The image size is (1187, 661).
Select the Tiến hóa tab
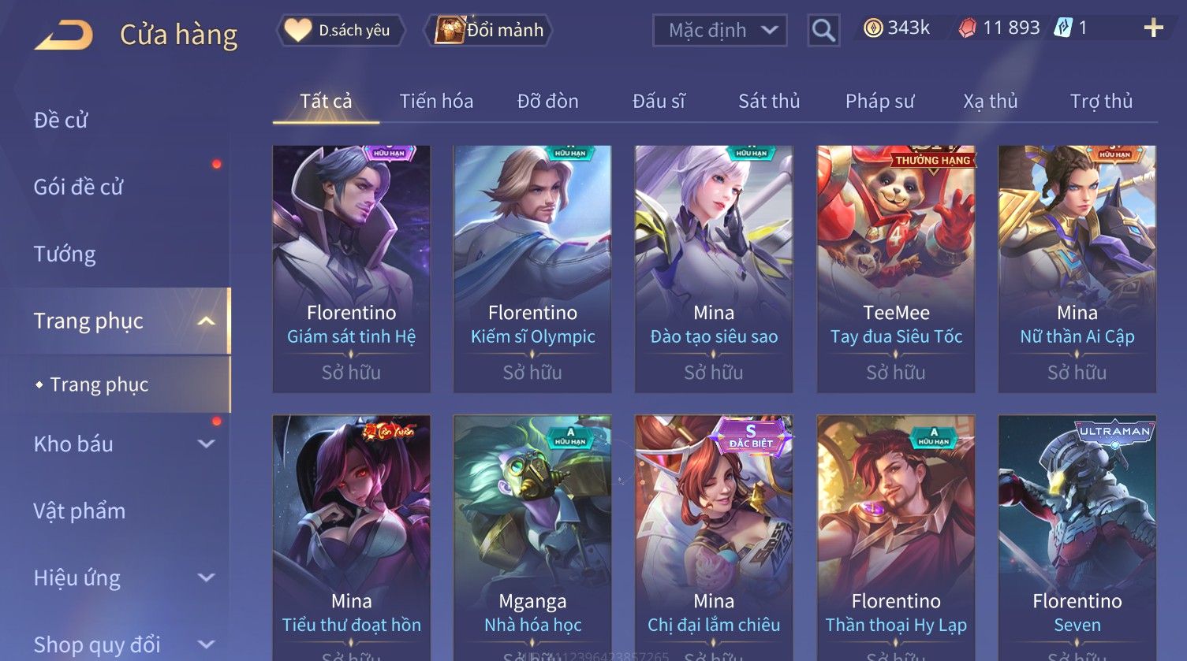coord(436,101)
